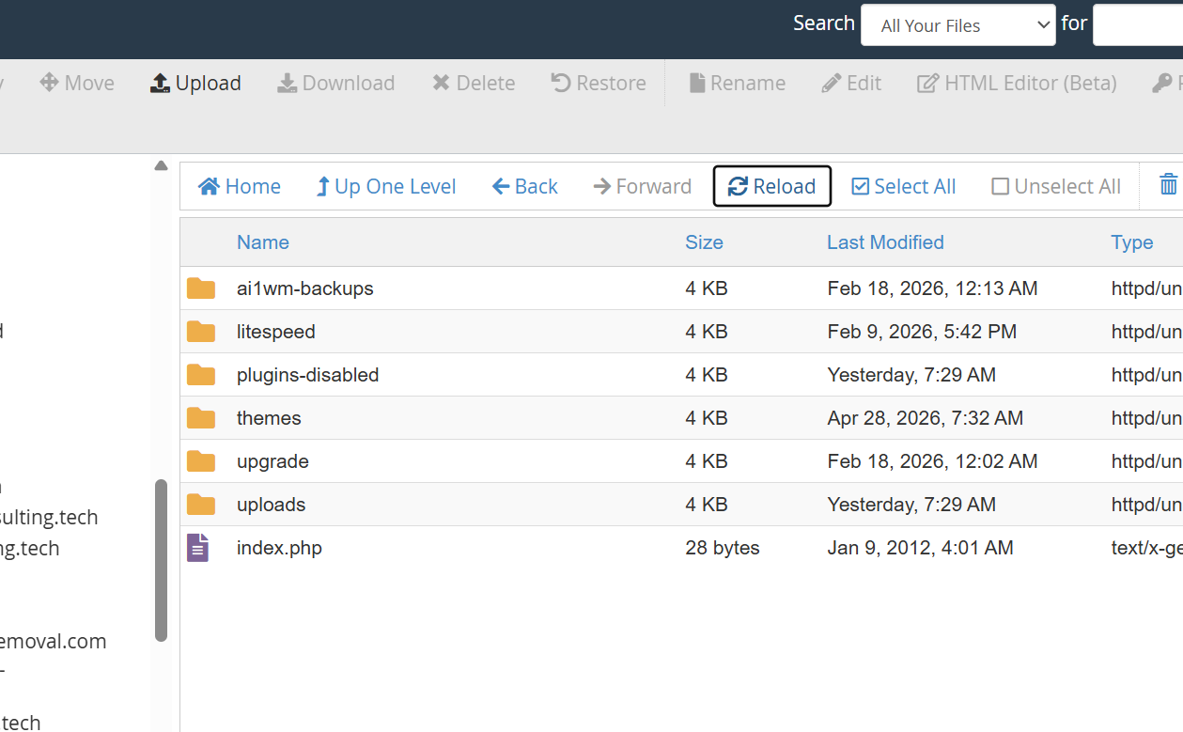Click the pencil Edit icon
This screenshot has width=1183, height=732.
[831, 83]
